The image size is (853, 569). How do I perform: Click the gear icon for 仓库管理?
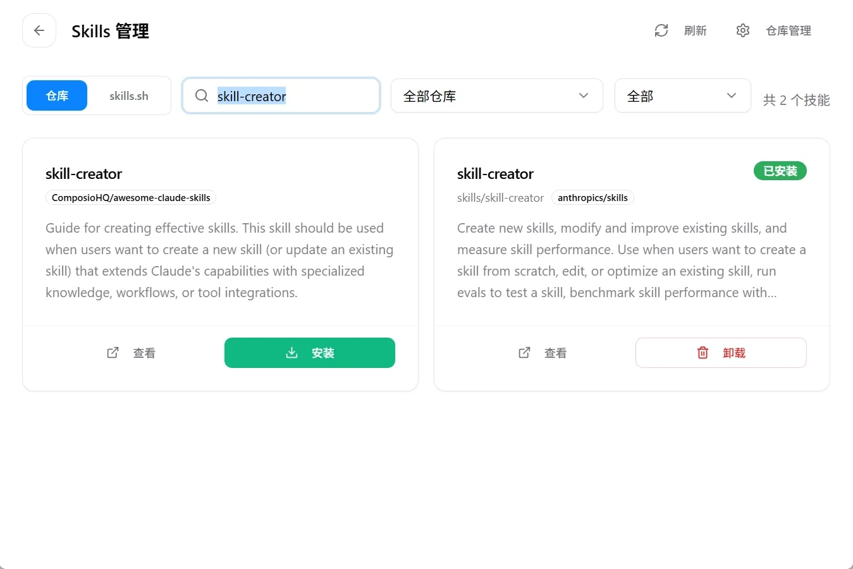point(743,30)
